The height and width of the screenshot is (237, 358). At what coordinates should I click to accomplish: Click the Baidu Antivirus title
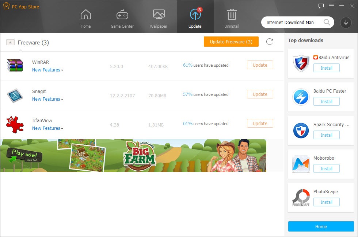point(334,58)
